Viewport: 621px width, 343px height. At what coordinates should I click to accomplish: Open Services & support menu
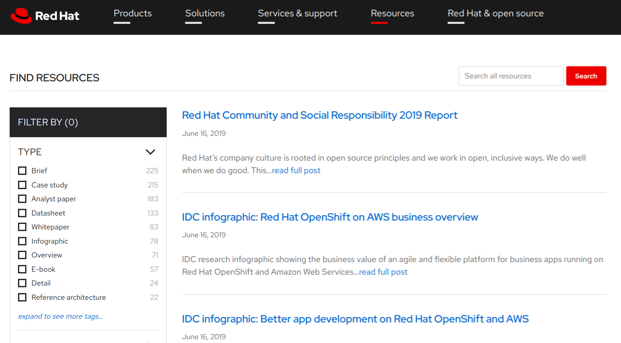point(298,13)
